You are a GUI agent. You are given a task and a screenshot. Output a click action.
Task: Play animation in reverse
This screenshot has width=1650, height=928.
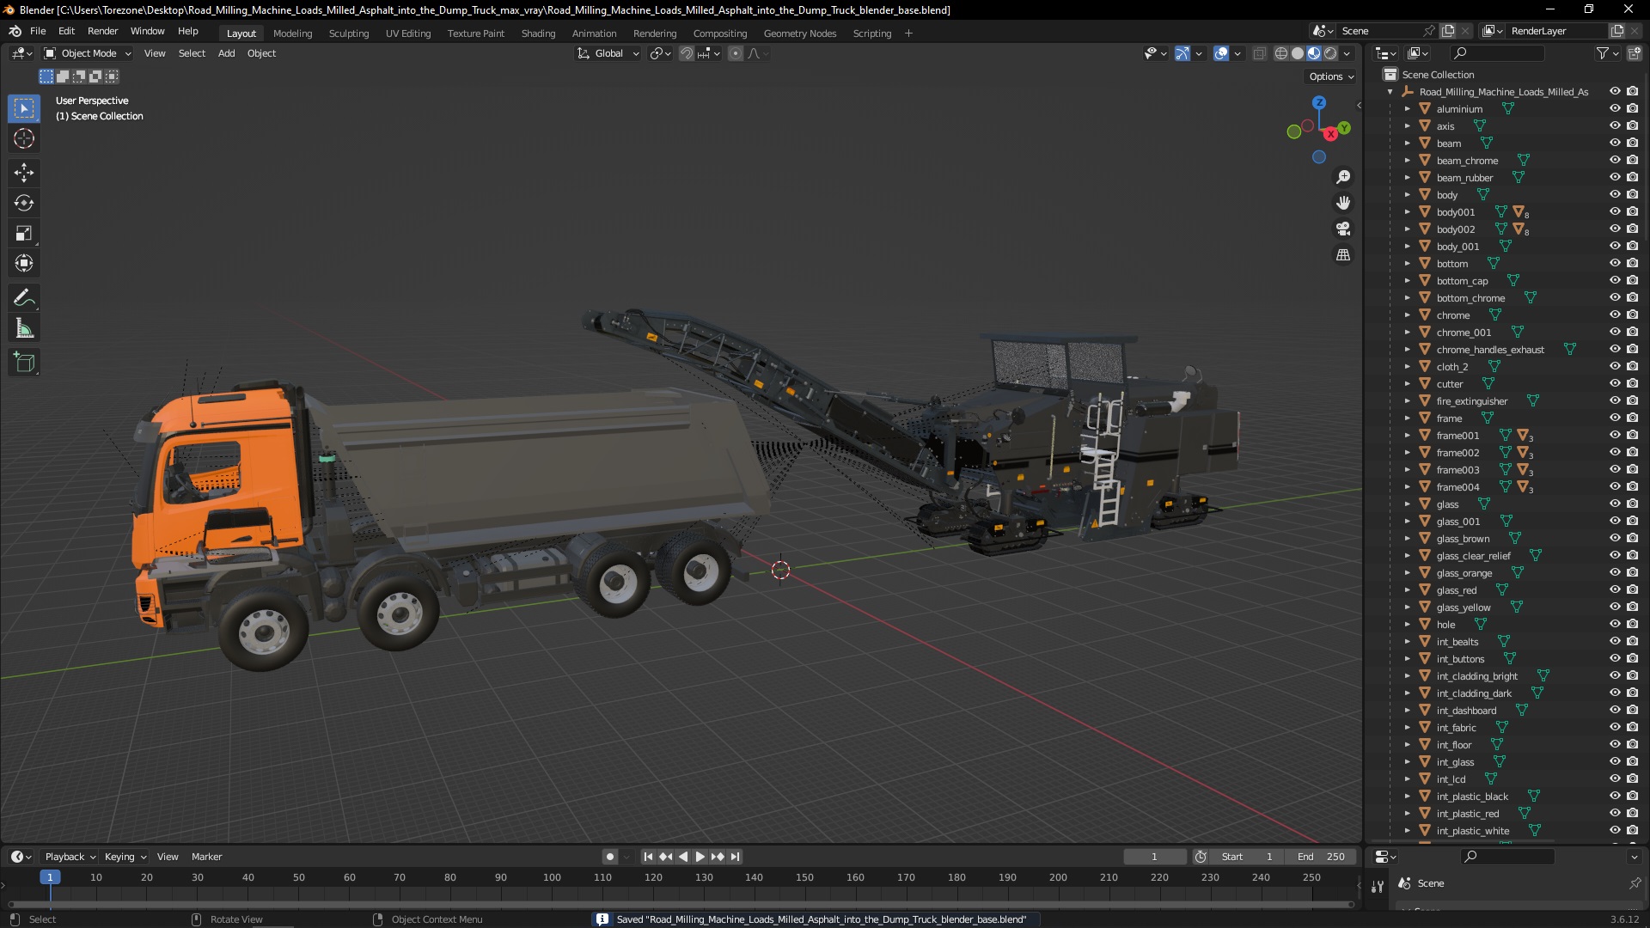coord(683,857)
